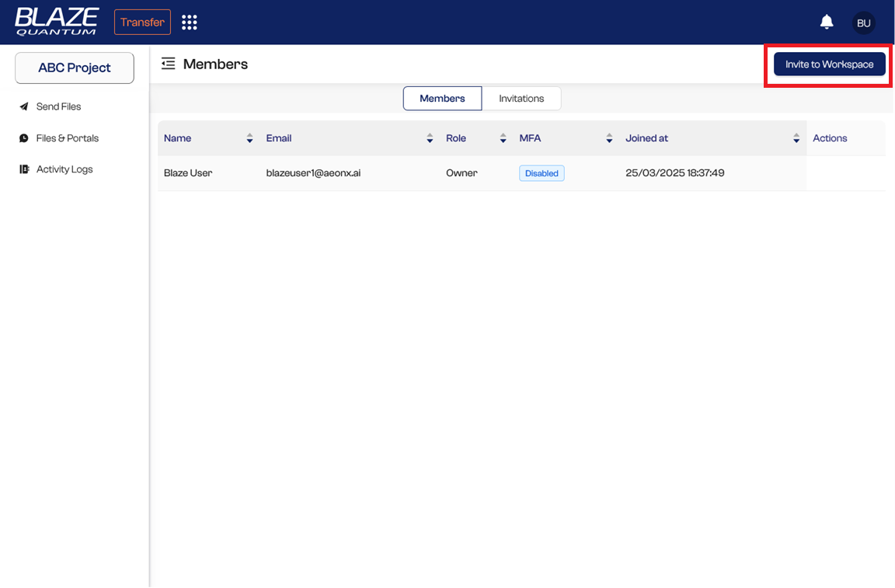
Task: Click the Send Files paper plane icon
Action: point(24,106)
